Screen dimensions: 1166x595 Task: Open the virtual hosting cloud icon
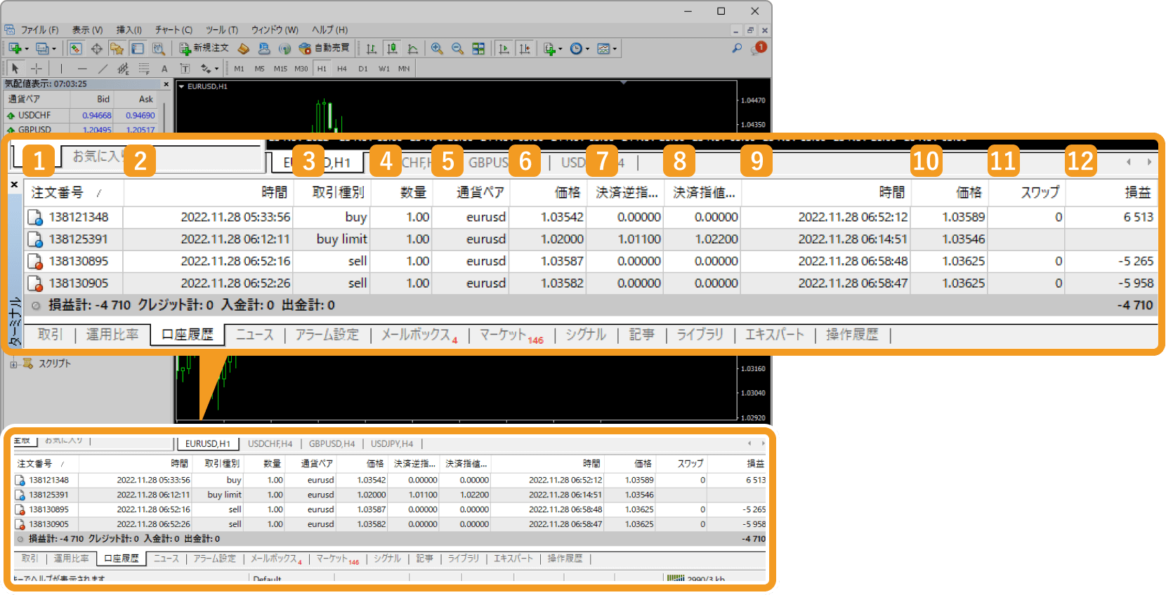tap(264, 48)
